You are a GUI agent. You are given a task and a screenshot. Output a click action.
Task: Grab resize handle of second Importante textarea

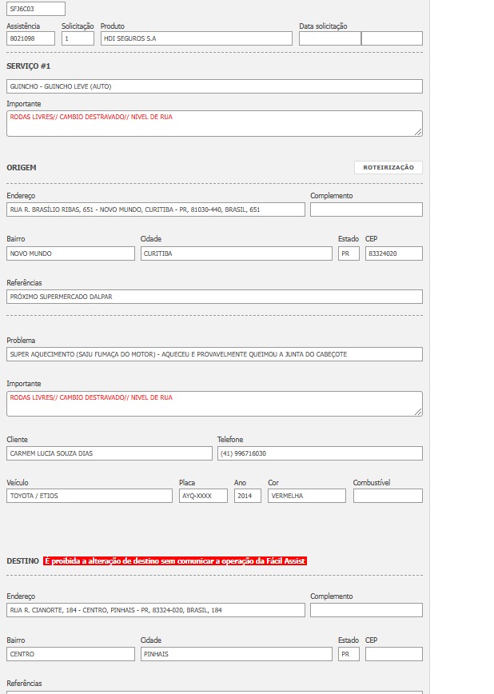point(418,412)
